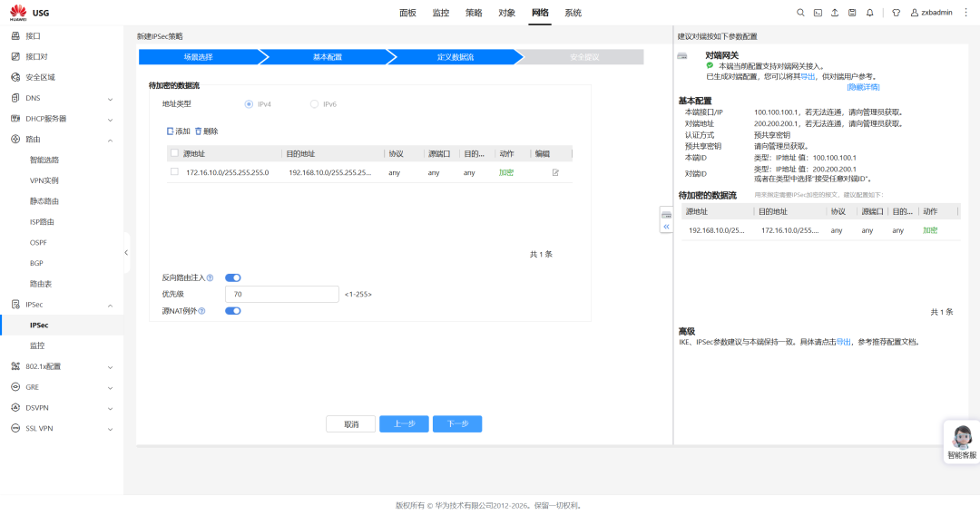This screenshot has height=515, width=980.
Task: Switch to the 对象 top tab
Action: 507,13
